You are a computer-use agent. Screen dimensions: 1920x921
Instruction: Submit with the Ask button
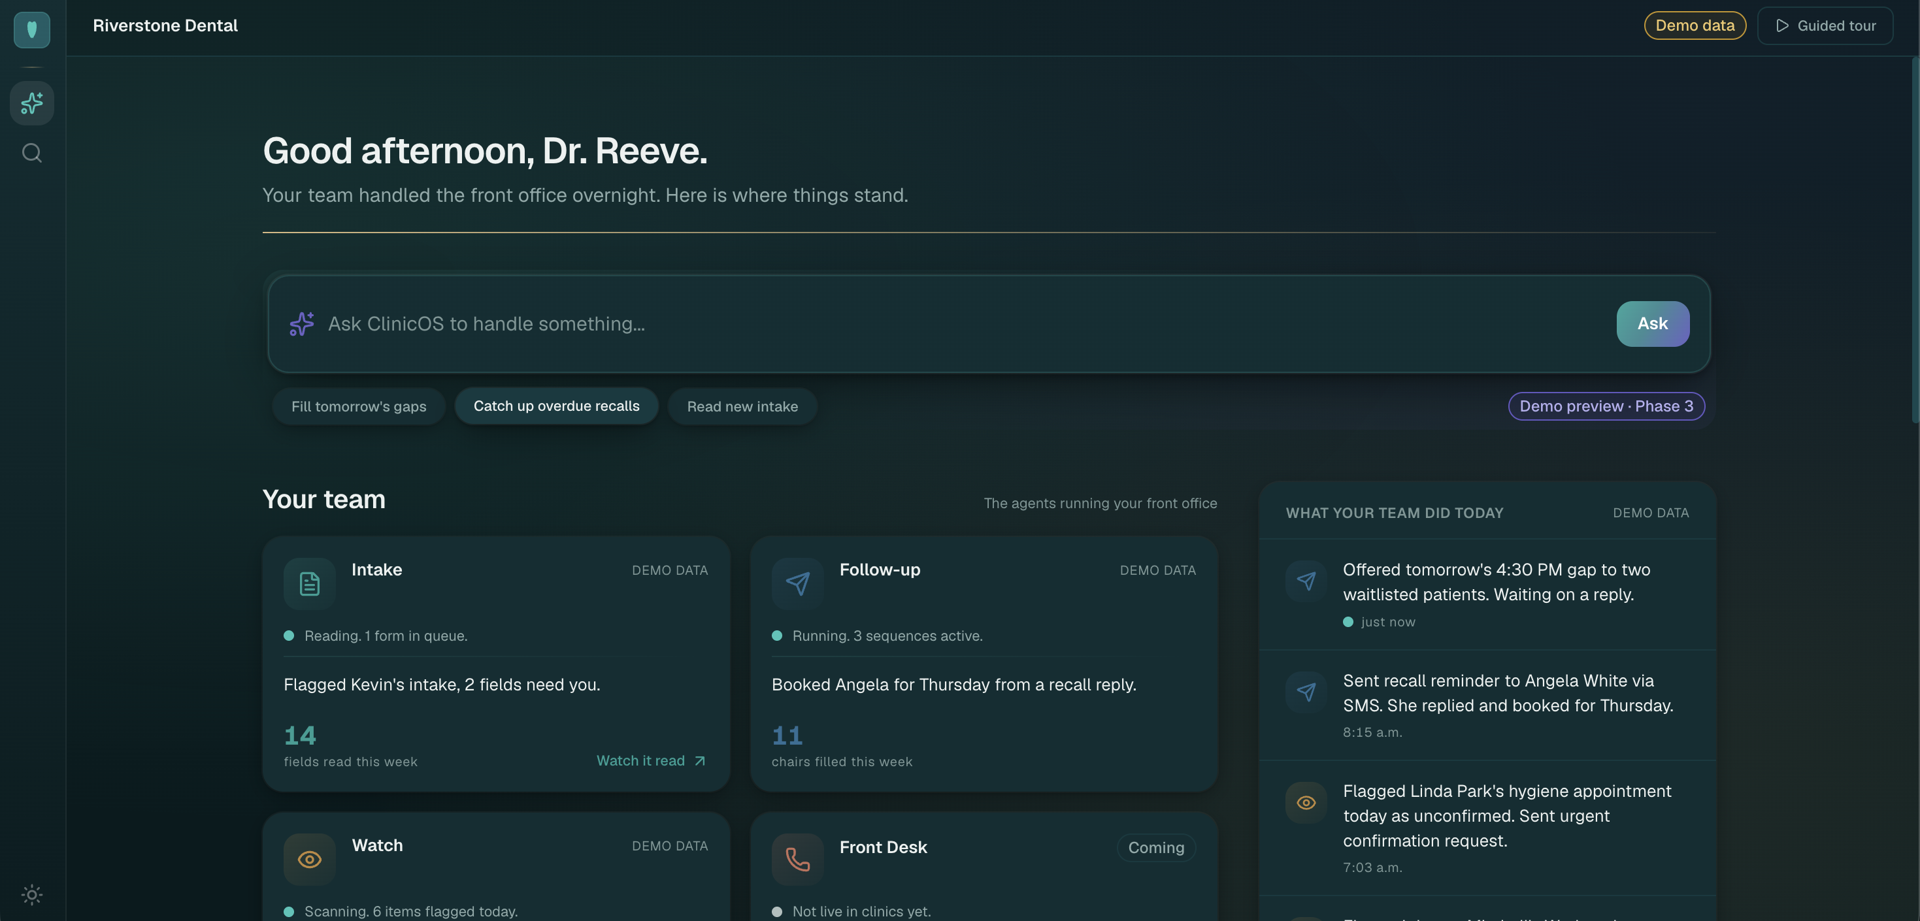pyautogui.click(x=1653, y=323)
